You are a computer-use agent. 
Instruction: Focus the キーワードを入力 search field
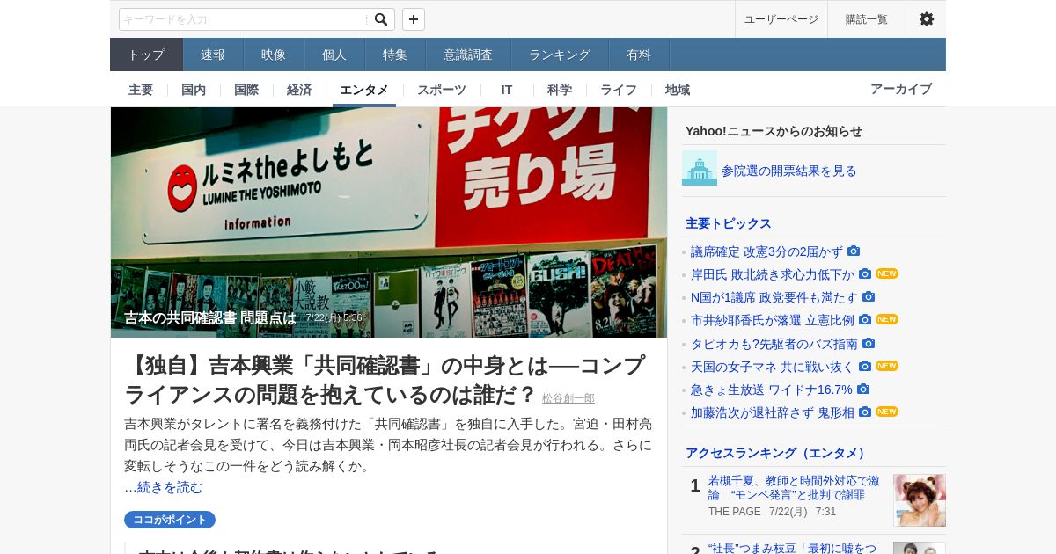pyautogui.click(x=243, y=19)
